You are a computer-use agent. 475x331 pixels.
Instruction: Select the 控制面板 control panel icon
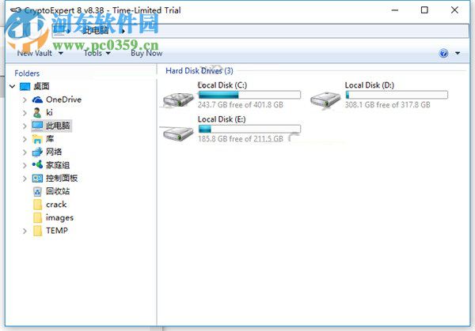tap(37, 179)
